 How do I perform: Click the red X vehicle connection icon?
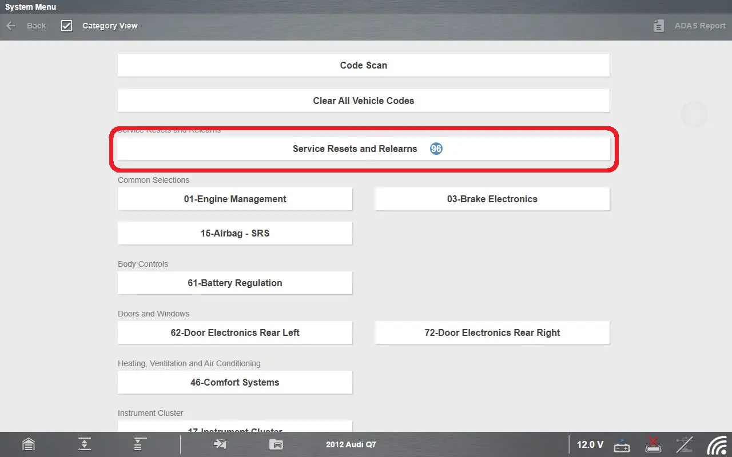pos(653,444)
